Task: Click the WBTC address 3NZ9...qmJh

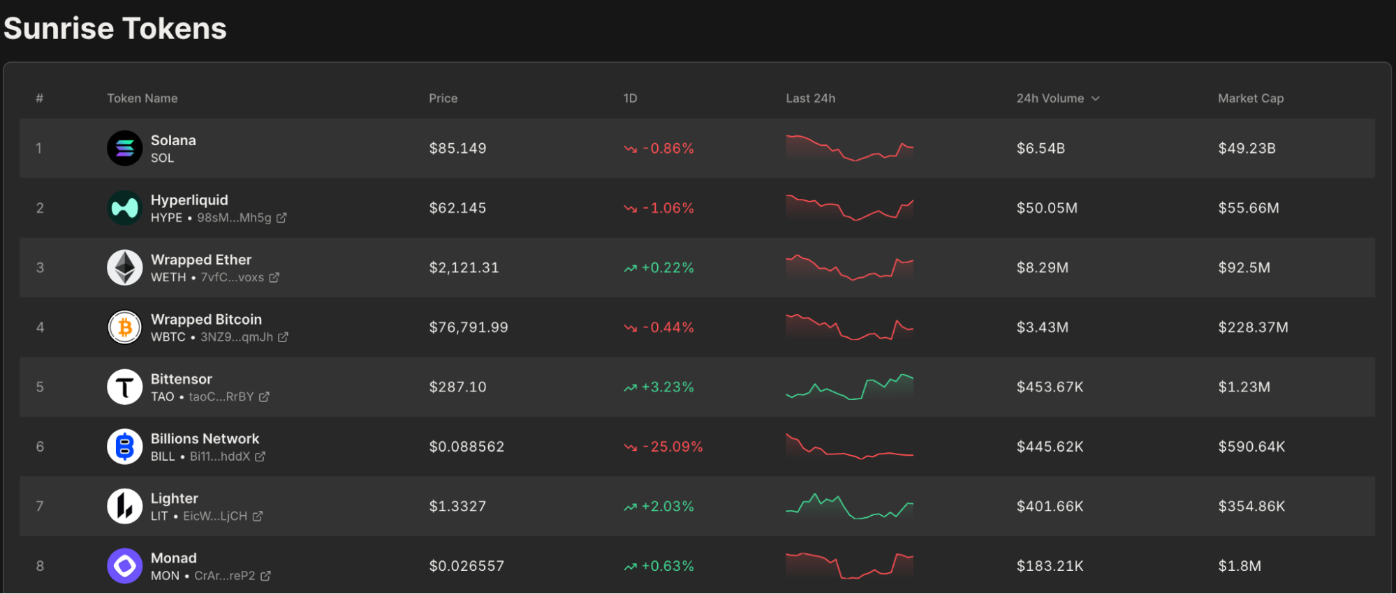Action: (x=237, y=337)
